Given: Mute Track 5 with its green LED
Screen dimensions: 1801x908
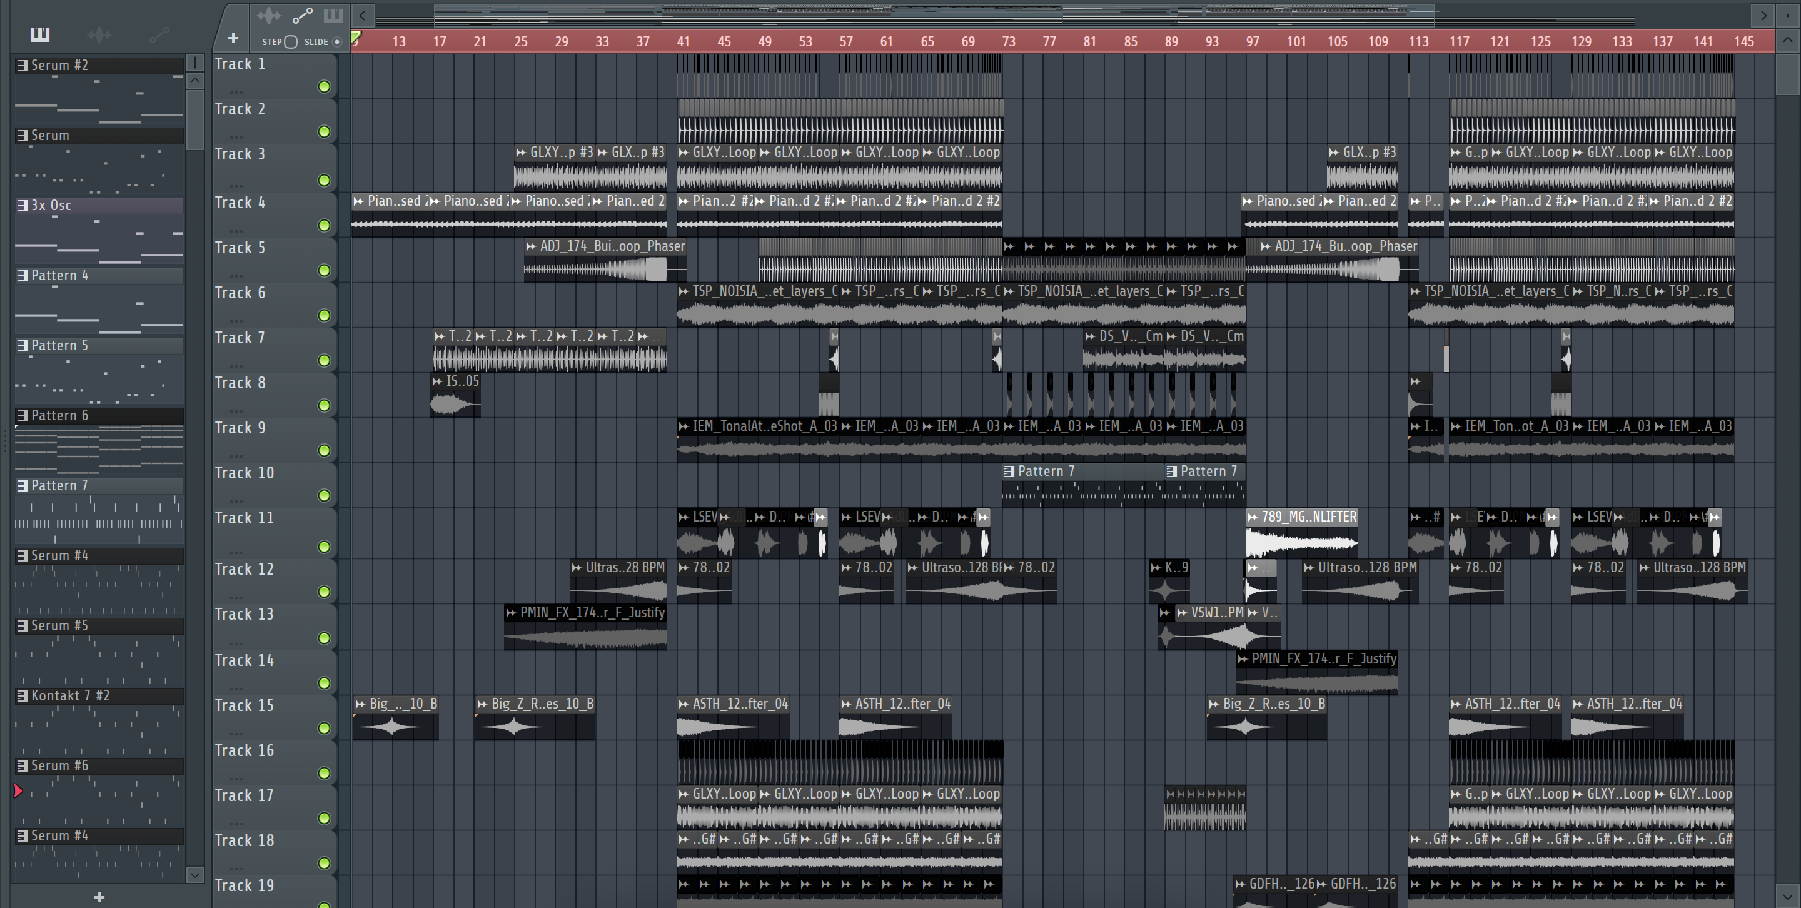Looking at the screenshot, I should point(325,271).
